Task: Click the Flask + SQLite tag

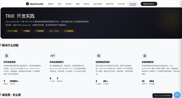Action: click(x=54, y=31)
